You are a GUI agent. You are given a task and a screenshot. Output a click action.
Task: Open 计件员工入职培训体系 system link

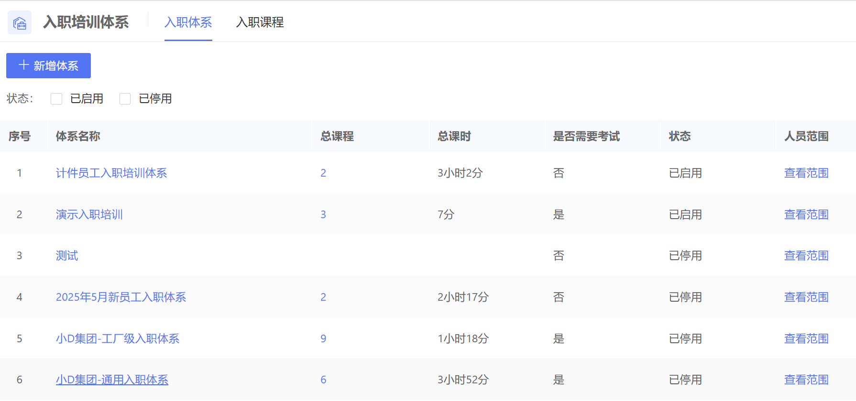(x=111, y=173)
